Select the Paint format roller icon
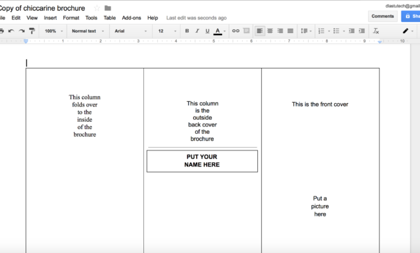This screenshot has height=253, width=420. 32,31
